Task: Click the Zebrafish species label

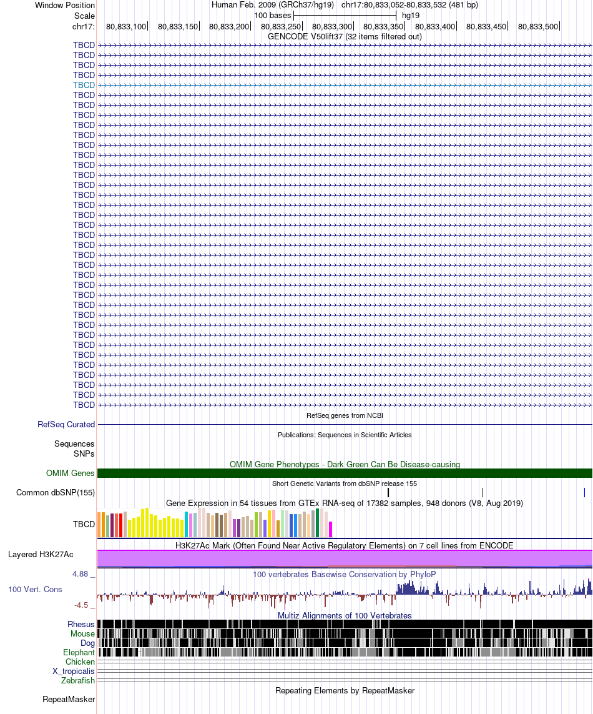Action: point(78,680)
